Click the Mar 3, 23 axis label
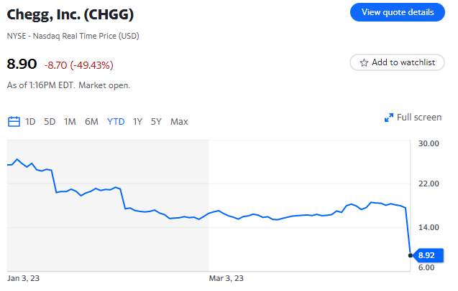The width and height of the screenshot is (458, 291). coord(226,279)
